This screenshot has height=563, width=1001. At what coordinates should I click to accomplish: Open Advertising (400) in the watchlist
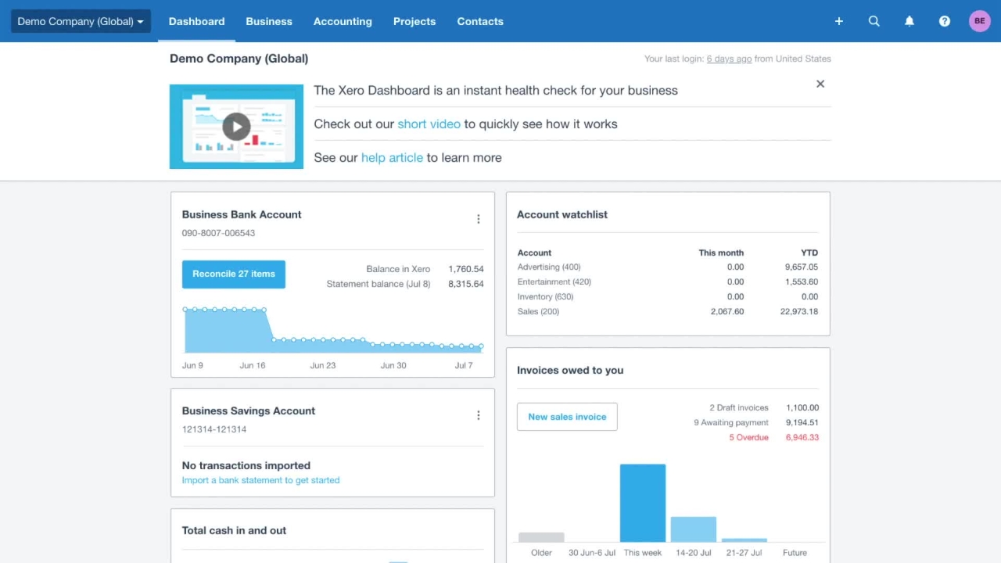tap(549, 267)
